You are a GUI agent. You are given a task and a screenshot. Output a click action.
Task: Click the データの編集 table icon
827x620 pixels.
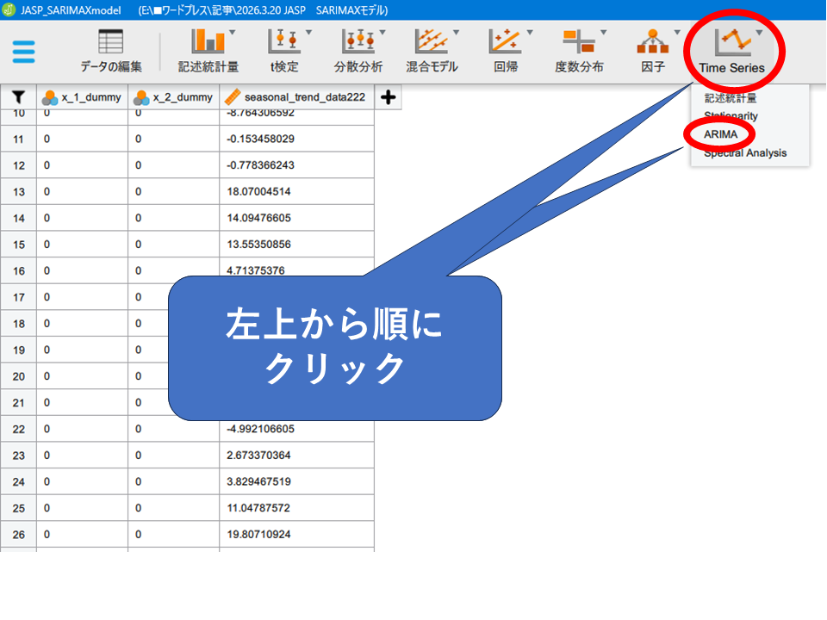pos(111,50)
